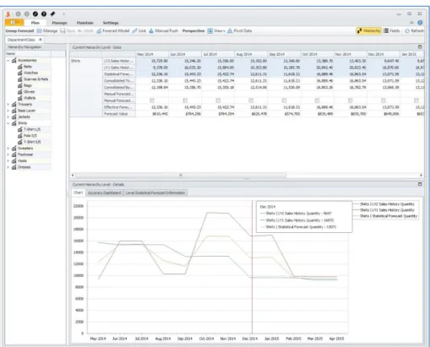Image resolution: width=430 pixels, height=347 pixels.
Task: Click the Link chain icon
Action: [135, 30]
